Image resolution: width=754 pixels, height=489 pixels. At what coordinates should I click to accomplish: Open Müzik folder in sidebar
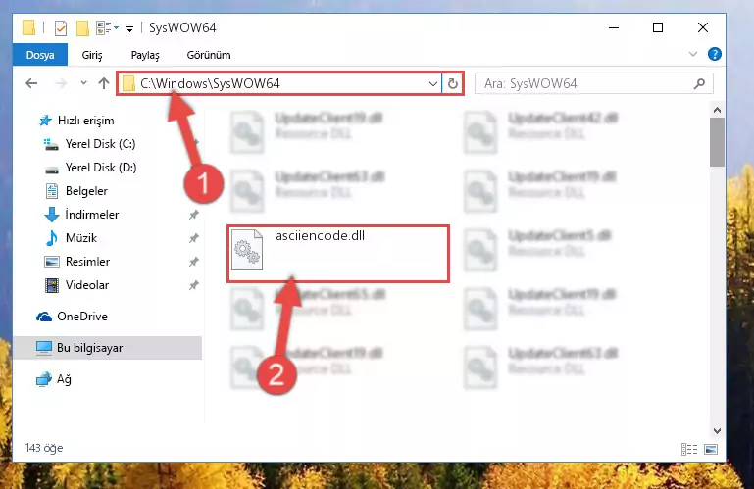click(x=81, y=238)
